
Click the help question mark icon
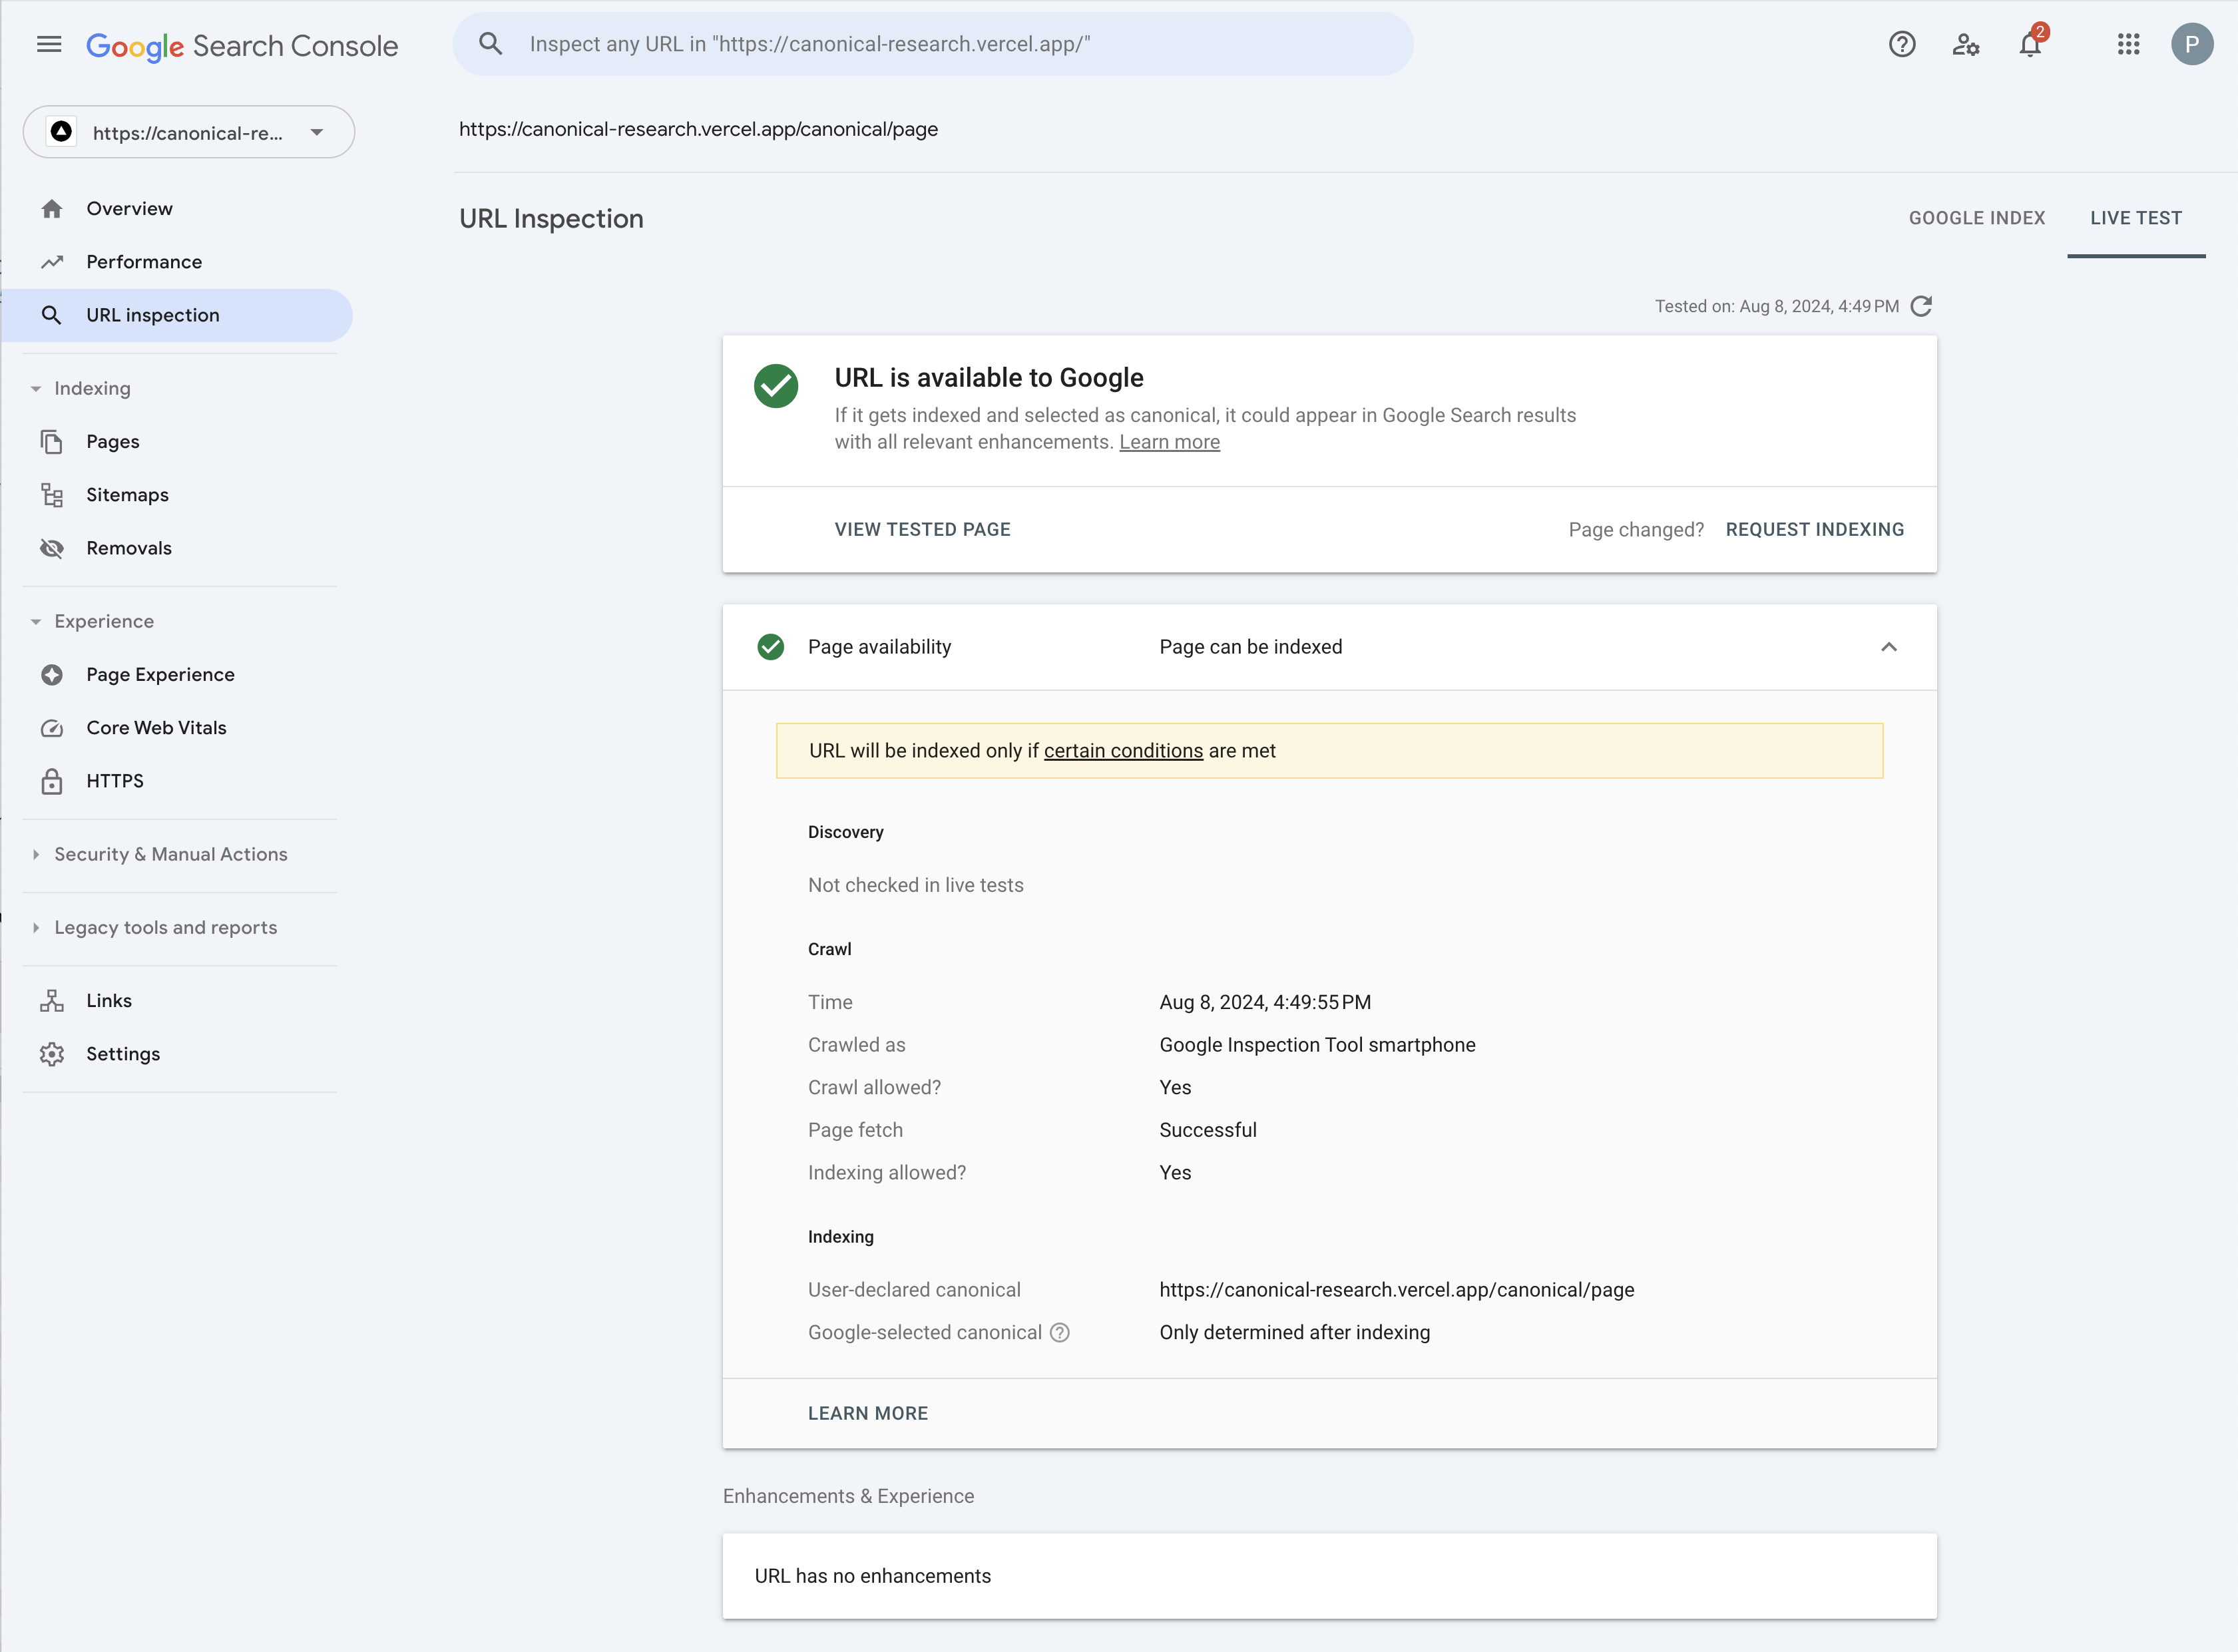1901,44
